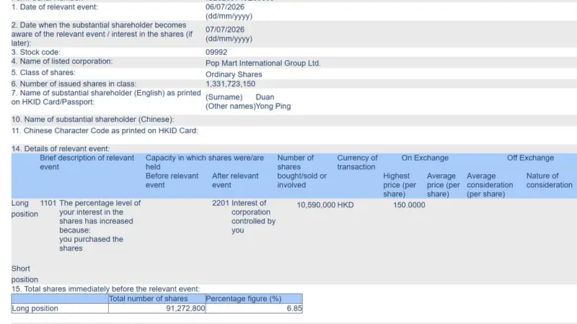Click issued shares figure 1,331,723,150
Image resolution: width=577 pixels, height=324 pixels.
coord(230,84)
